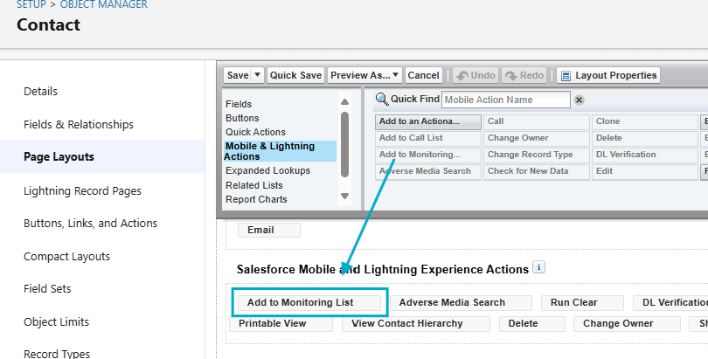
Task: Click the Contact page heading
Action: pyautogui.click(x=48, y=24)
